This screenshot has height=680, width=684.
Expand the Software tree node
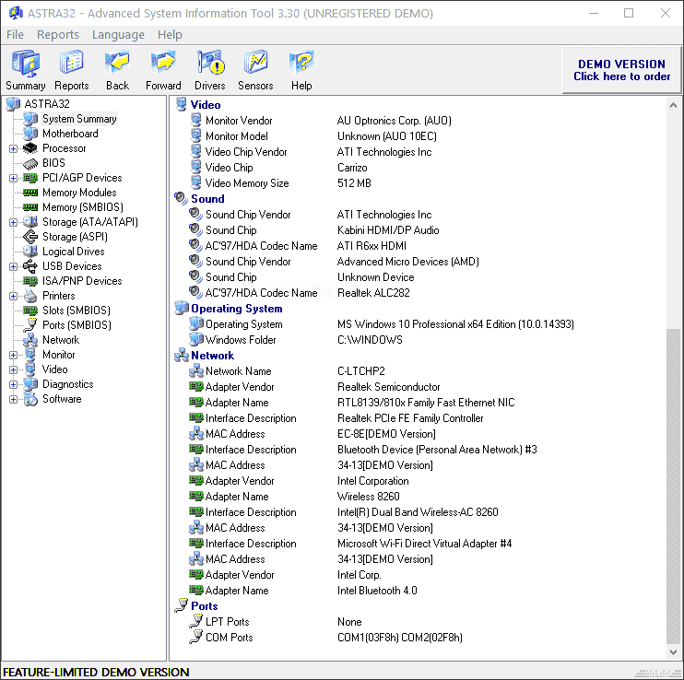coord(13,399)
